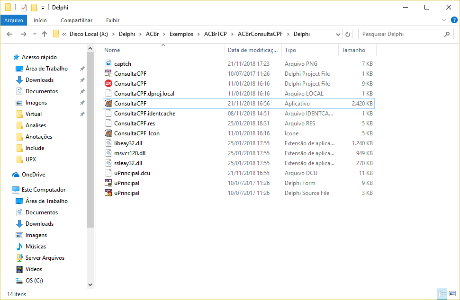460x300 pixels.
Task: Click the ConsultaCPF DPR project file icon
Action: coord(108,73)
